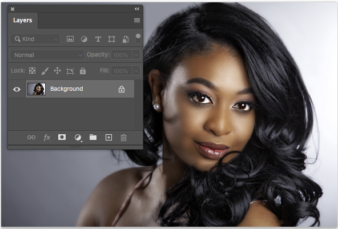
Task: Expand the Opacity slider dropdown arrow
Action: [x=136, y=55]
